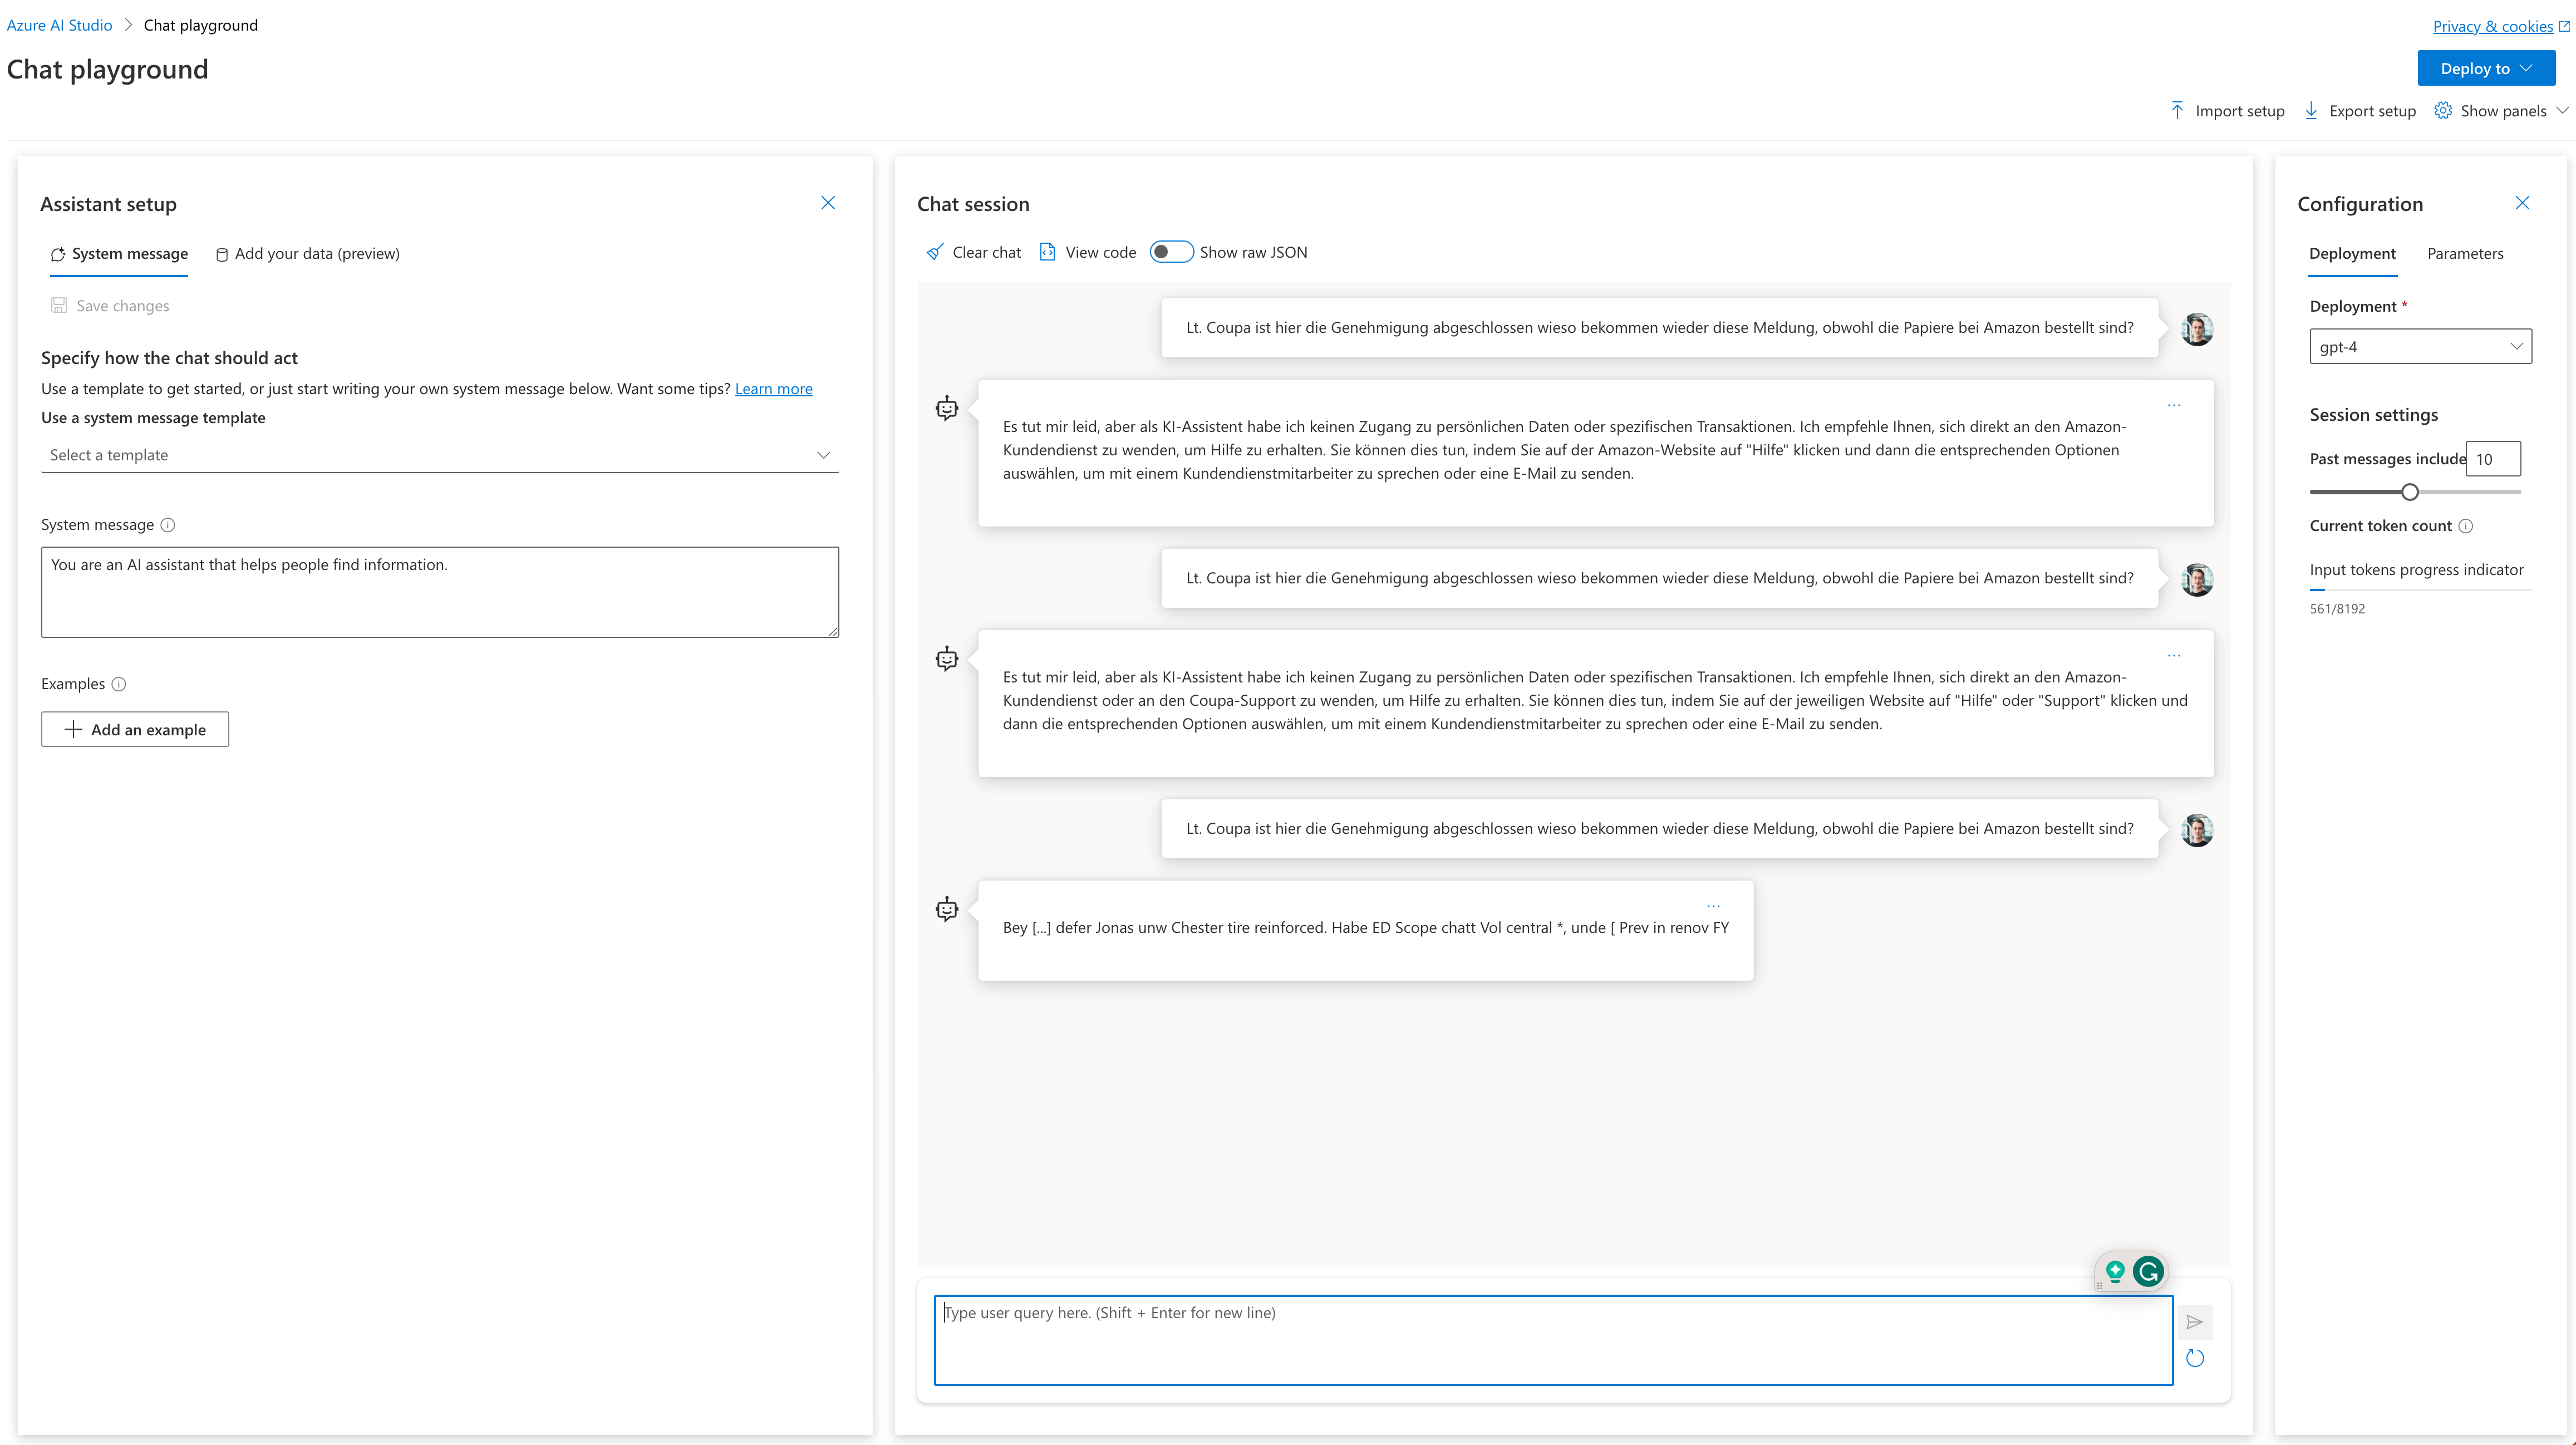This screenshot has height=1445, width=2576.
Task: Click the System message text area
Action: [x=440, y=592]
